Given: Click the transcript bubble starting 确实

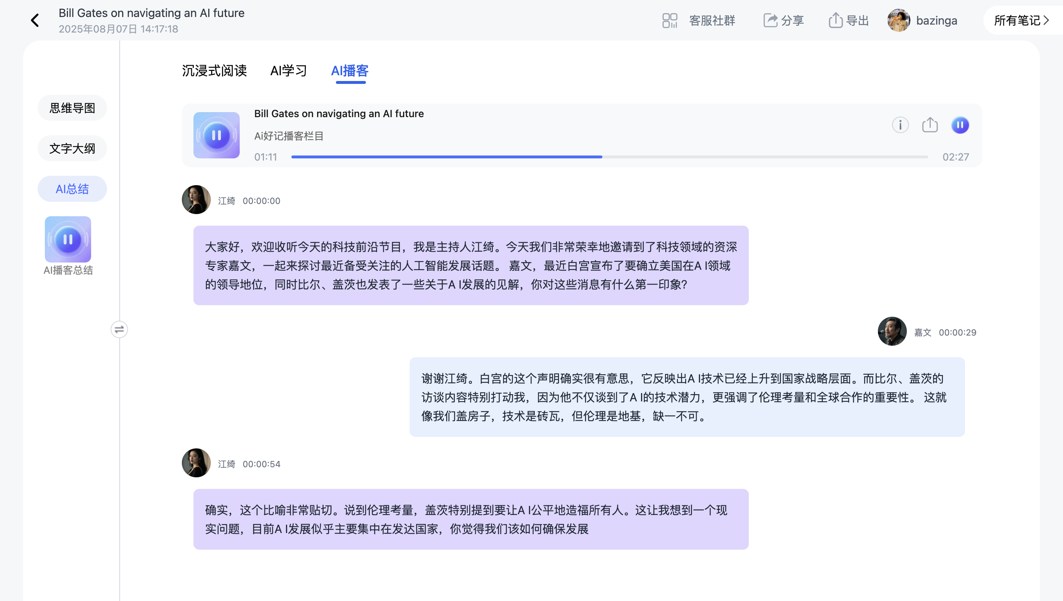Looking at the screenshot, I should [x=471, y=519].
